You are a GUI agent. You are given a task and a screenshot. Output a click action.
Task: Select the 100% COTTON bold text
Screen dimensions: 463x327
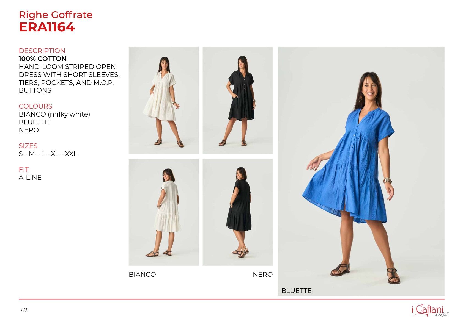pos(43,59)
